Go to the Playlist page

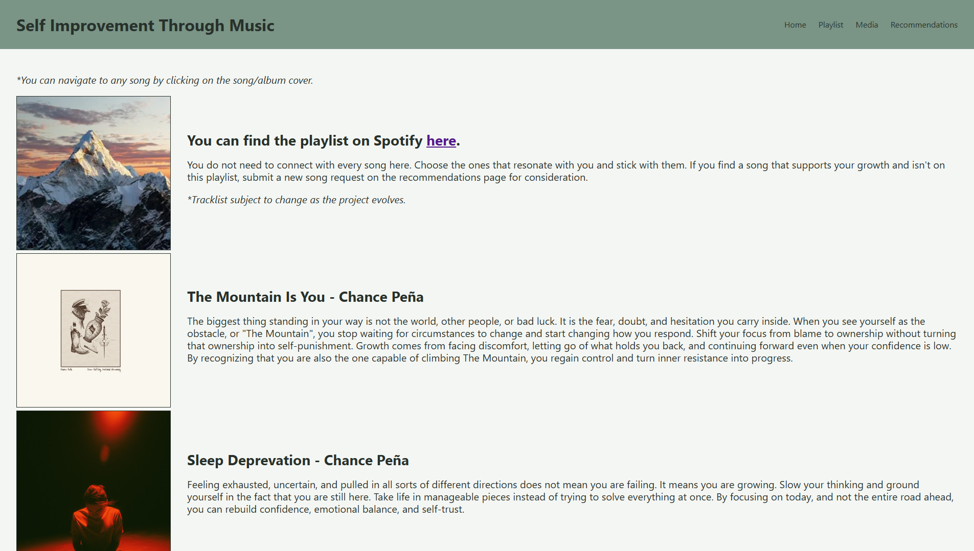830,25
